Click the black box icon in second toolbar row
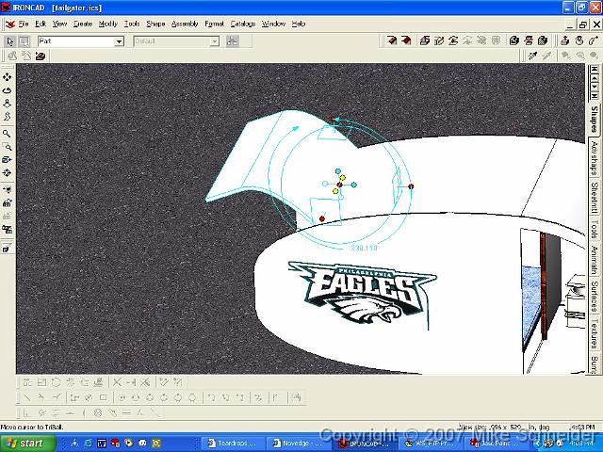This screenshot has height=452, width=603. pos(41,56)
